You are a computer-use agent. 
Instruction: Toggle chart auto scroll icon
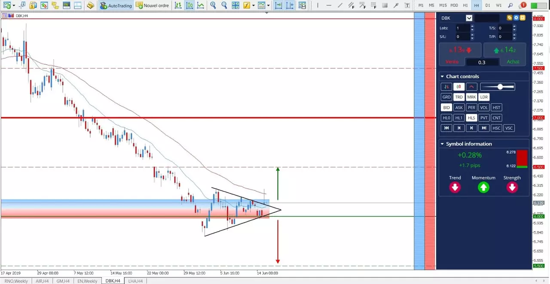278,6
